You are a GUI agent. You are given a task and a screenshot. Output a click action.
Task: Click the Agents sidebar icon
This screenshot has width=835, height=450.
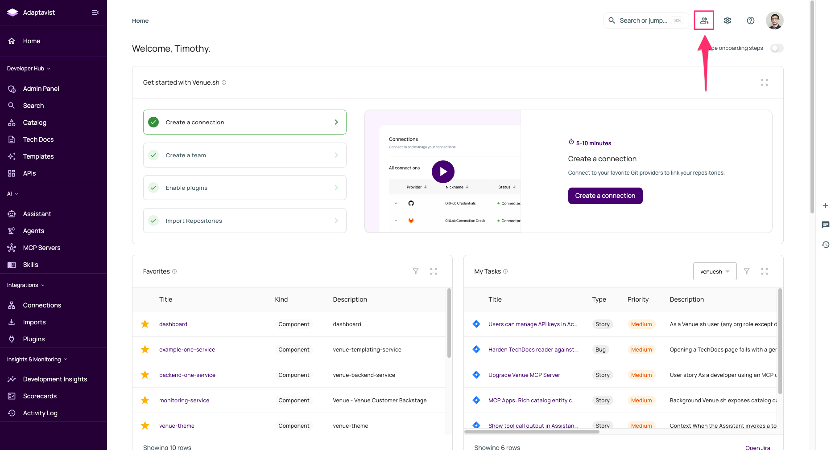coord(12,231)
